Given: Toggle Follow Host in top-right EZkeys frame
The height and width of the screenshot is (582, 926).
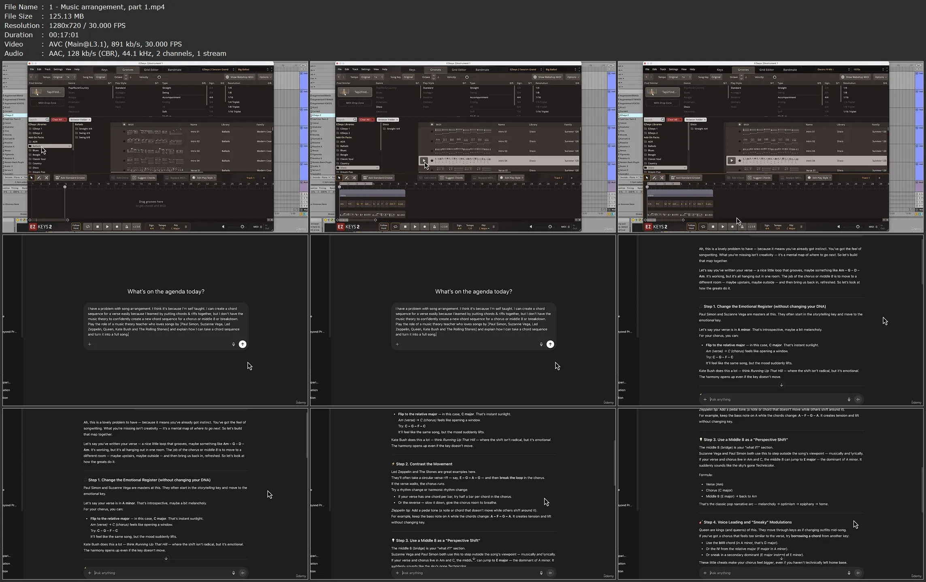Looking at the screenshot, I should pyautogui.click(x=691, y=227).
